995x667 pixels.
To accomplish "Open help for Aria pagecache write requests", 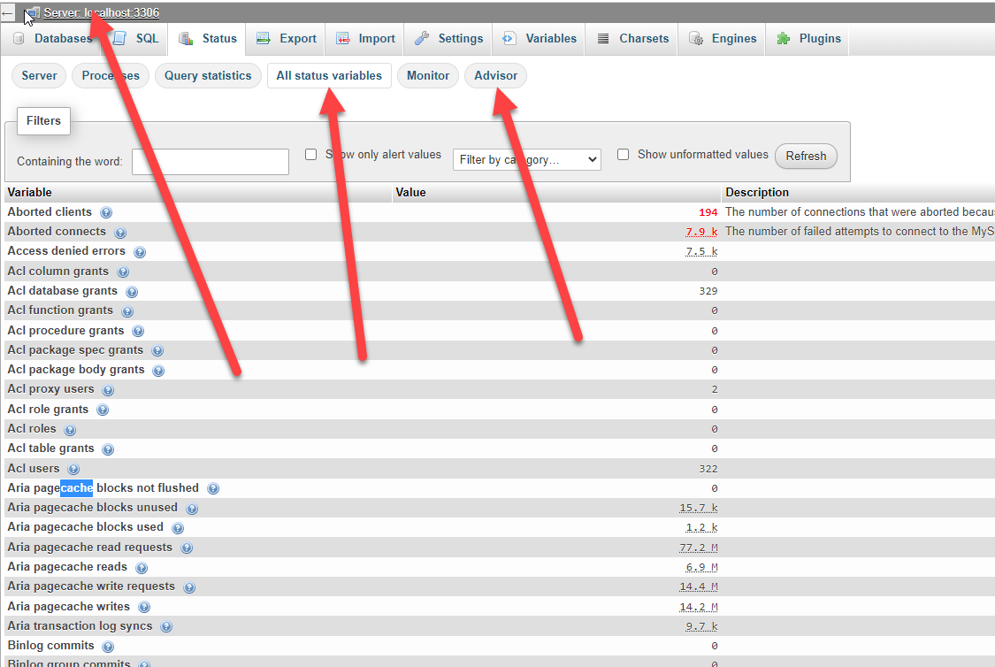I will 189,587.
